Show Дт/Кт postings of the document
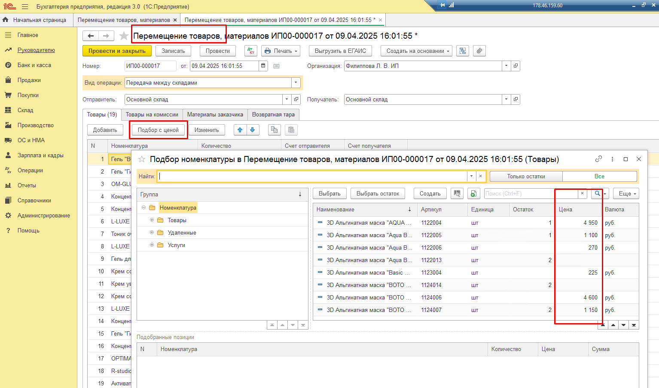The image size is (659, 388). [250, 51]
